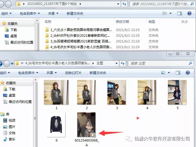Open 组织 menu in back window
This screenshot has height=147, width=196.
6,13
